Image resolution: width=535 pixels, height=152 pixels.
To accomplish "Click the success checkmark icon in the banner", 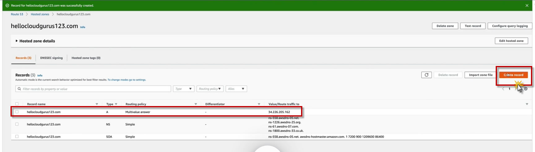I will (x=7, y=6).
